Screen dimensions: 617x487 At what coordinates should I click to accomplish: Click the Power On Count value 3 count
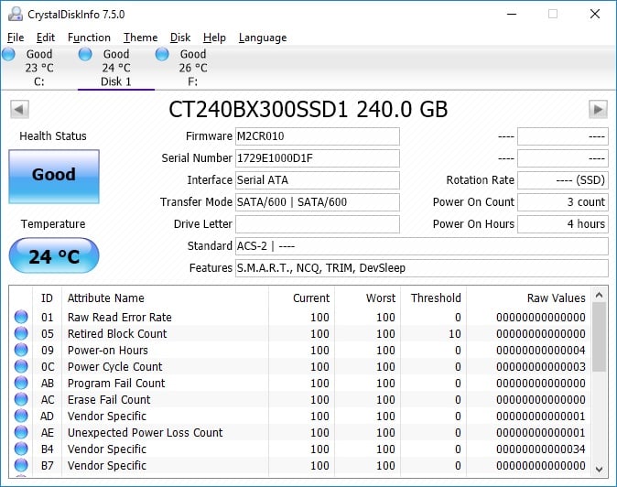click(563, 202)
